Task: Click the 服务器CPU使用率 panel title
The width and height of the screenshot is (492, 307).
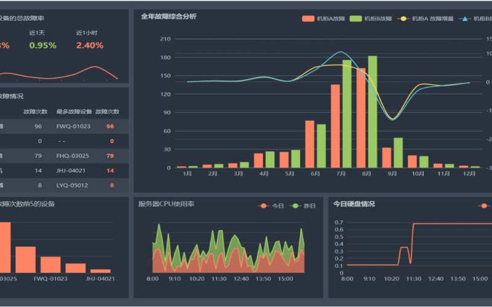Action: coord(166,204)
